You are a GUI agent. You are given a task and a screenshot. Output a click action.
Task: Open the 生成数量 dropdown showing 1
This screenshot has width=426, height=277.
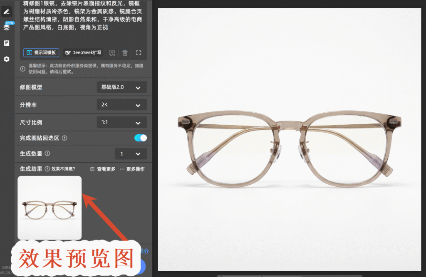click(131, 154)
